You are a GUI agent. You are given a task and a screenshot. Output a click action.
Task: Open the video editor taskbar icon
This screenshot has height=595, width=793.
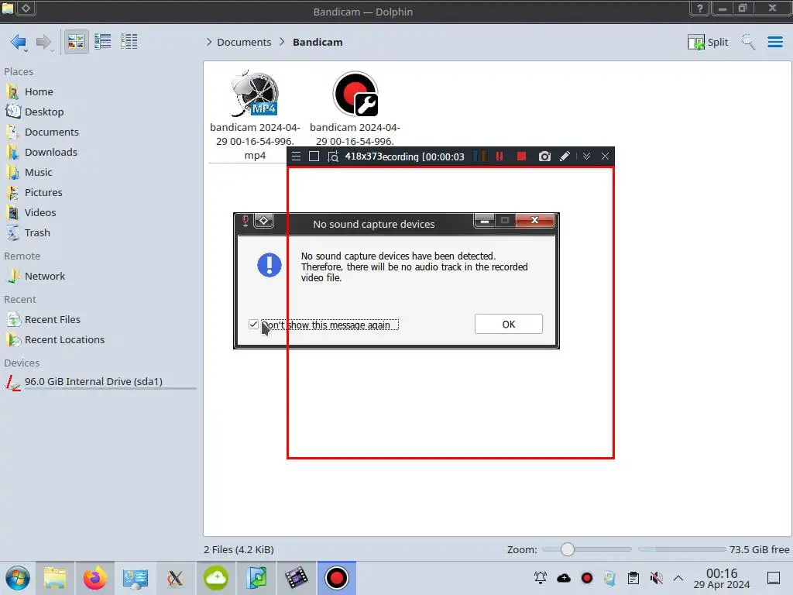click(x=297, y=578)
